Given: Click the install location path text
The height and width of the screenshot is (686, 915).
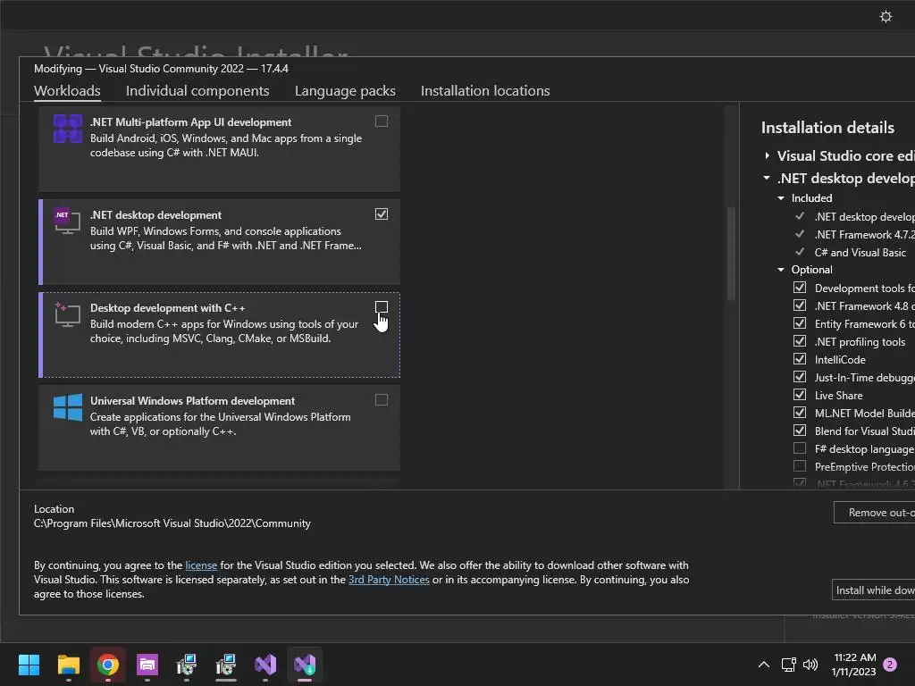Looking at the screenshot, I should (x=172, y=523).
